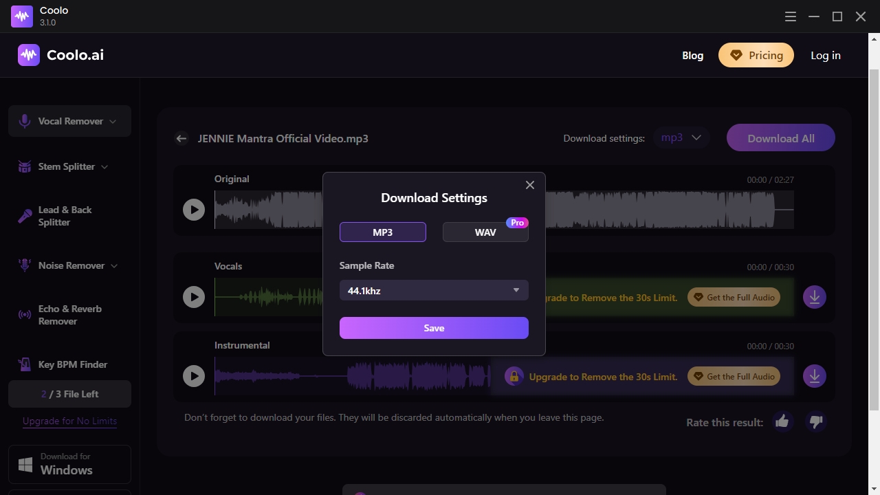
Task: Expand the Stem Splitter menu
Action: pyautogui.click(x=69, y=166)
